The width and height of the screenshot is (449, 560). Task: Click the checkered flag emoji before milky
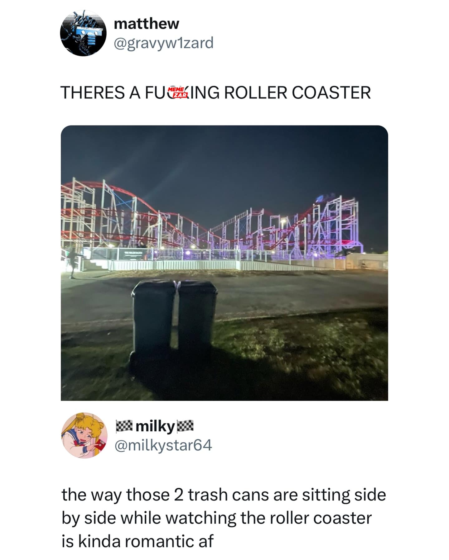tap(124, 426)
